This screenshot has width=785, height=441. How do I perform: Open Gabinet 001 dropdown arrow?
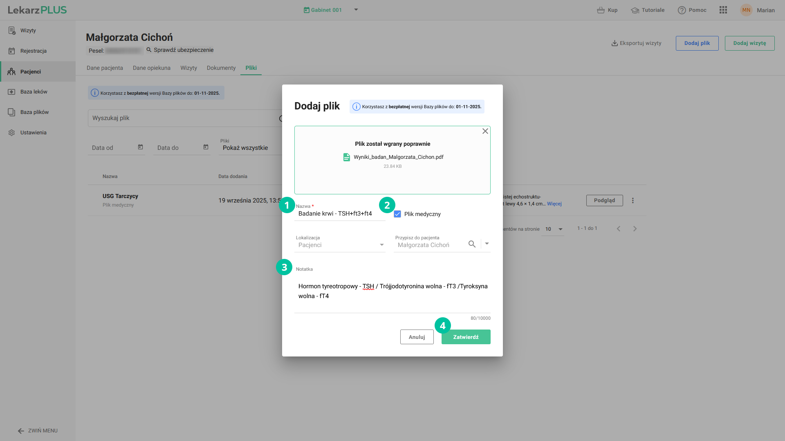tap(356, 10)
